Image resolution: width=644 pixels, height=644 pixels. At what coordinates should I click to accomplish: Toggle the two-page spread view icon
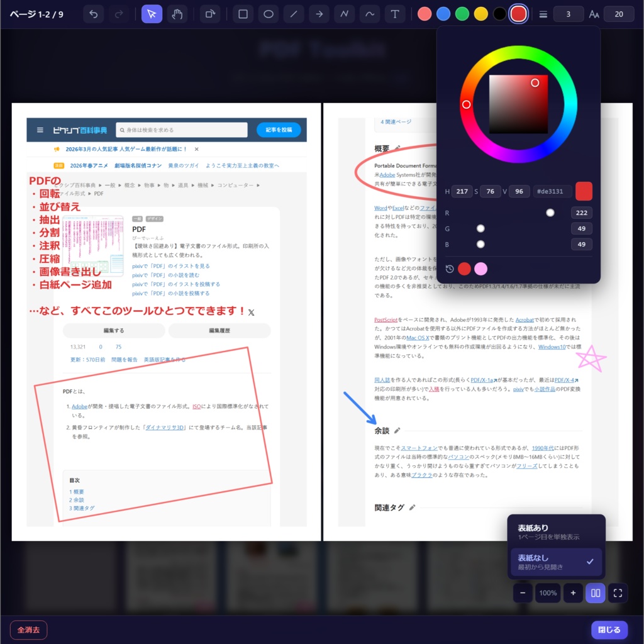(x=595, y=592)
